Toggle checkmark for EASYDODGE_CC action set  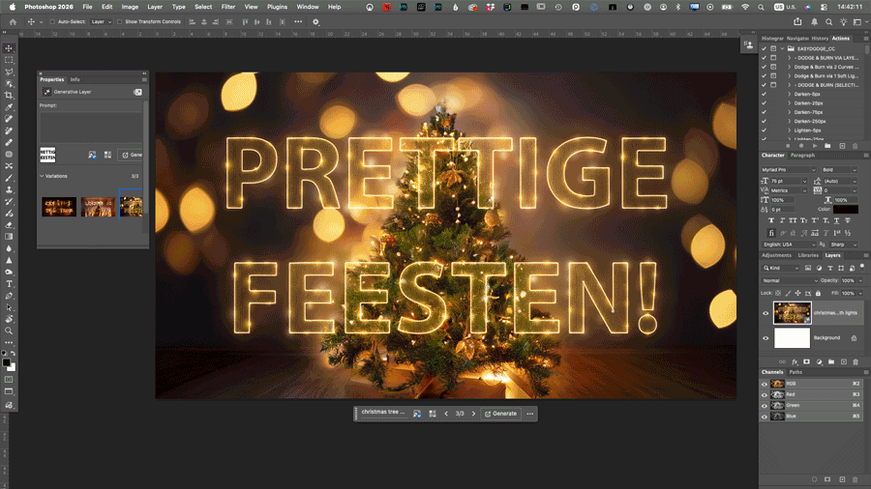(x=764, y=48)
